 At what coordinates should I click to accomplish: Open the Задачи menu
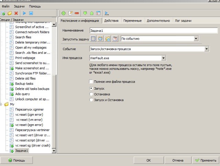tap(19, 7)
